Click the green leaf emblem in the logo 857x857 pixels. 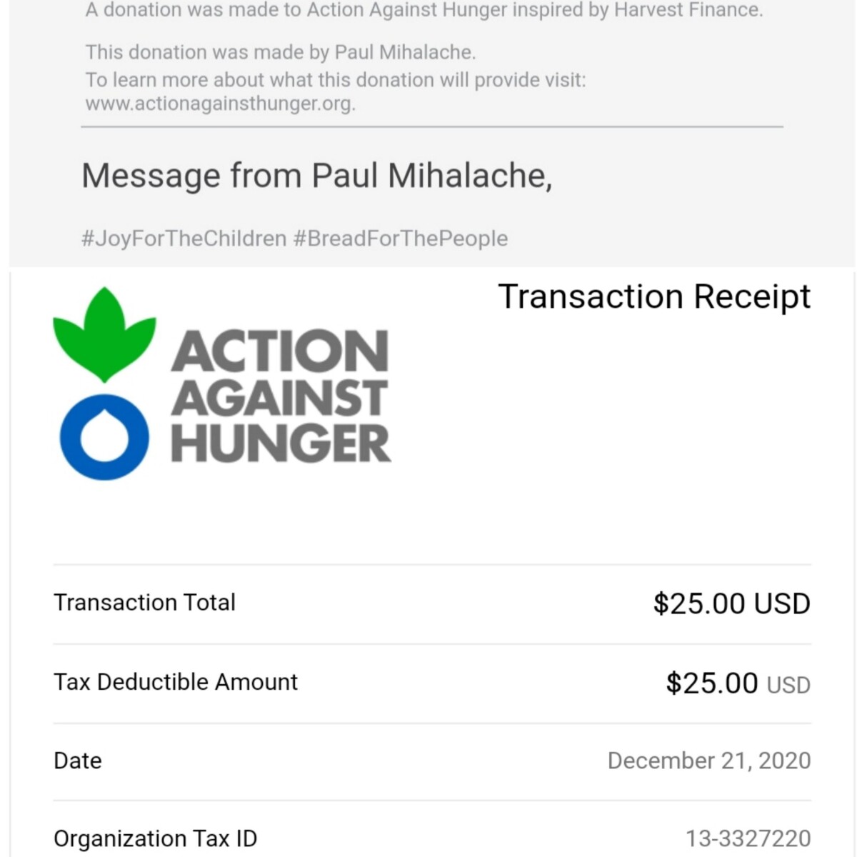[104, 334]
